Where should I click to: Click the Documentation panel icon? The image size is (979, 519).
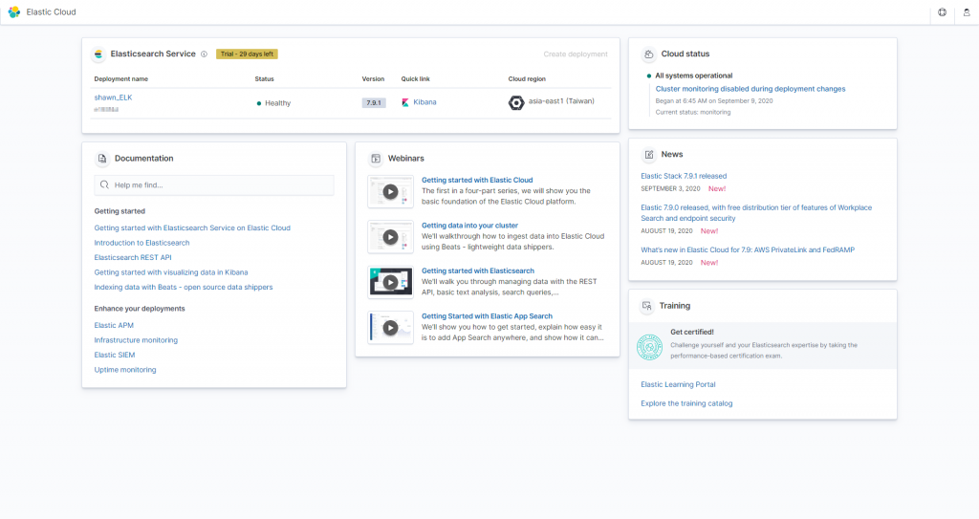(x=101, y=159)
